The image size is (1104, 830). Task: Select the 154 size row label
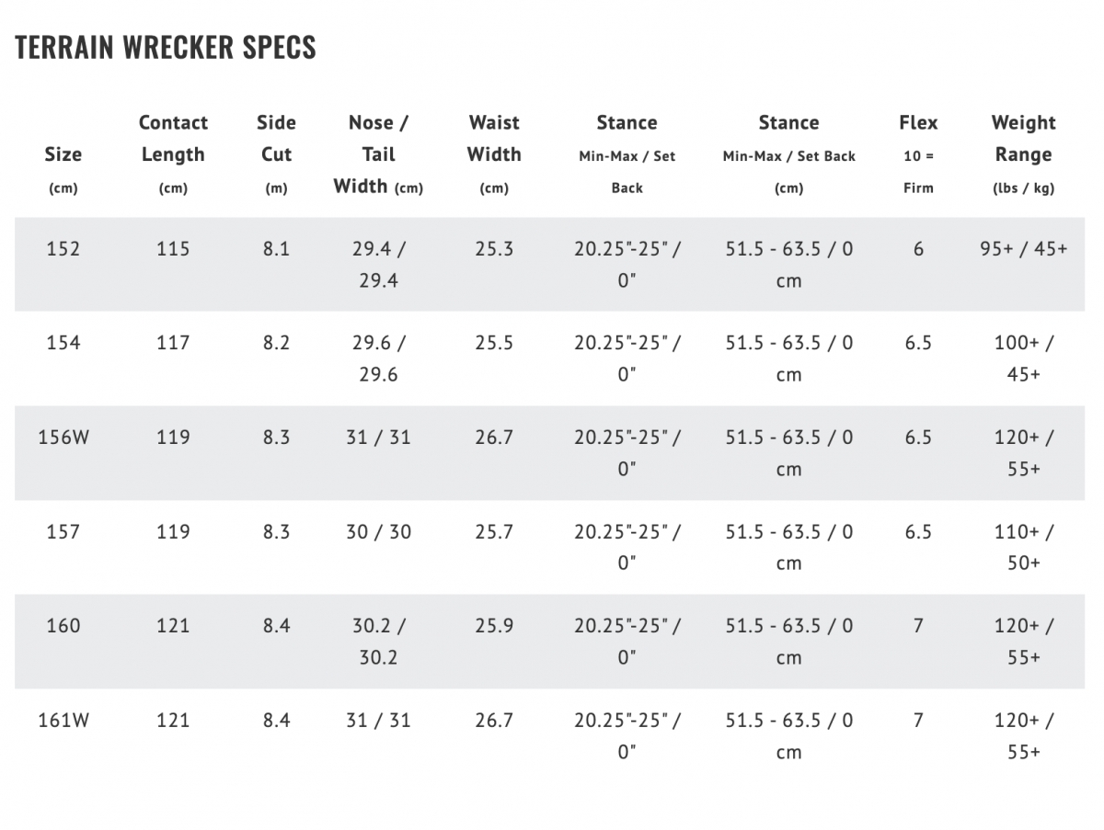(x=63, y=343)
